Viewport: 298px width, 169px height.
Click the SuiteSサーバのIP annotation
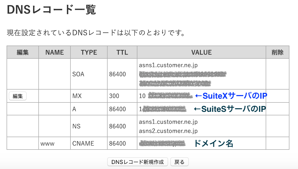tap(230, 109)
